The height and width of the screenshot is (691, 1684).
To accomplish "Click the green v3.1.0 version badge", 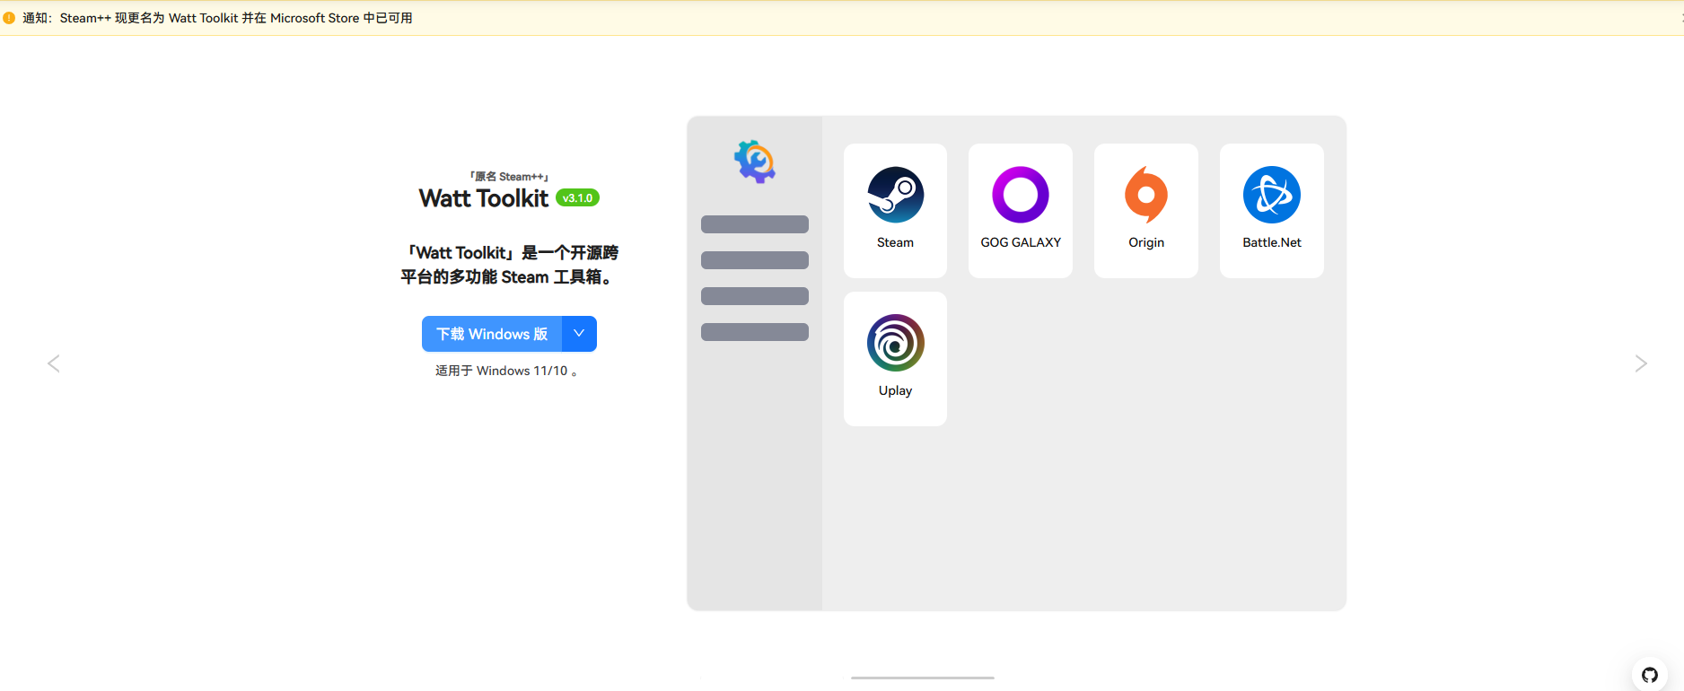I will pos(577,198).
